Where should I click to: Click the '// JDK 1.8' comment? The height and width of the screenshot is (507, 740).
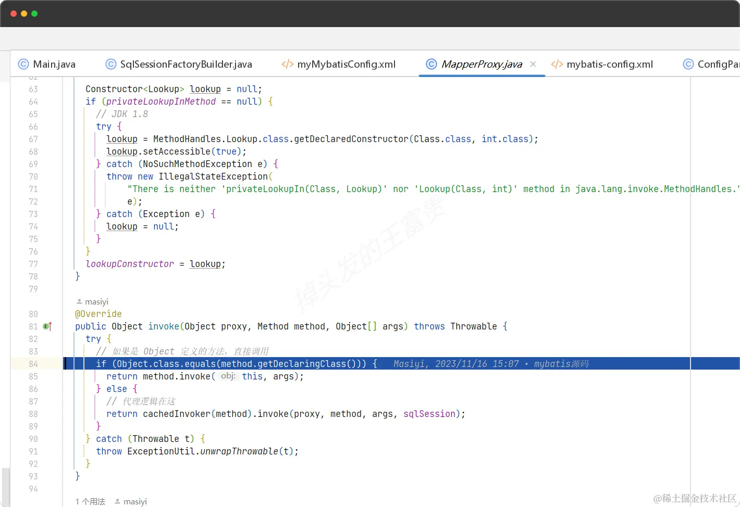point(122,114)
